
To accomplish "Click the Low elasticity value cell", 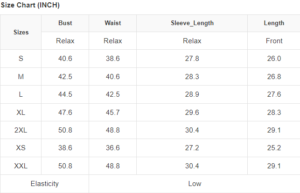I will (x=195, y=184).
